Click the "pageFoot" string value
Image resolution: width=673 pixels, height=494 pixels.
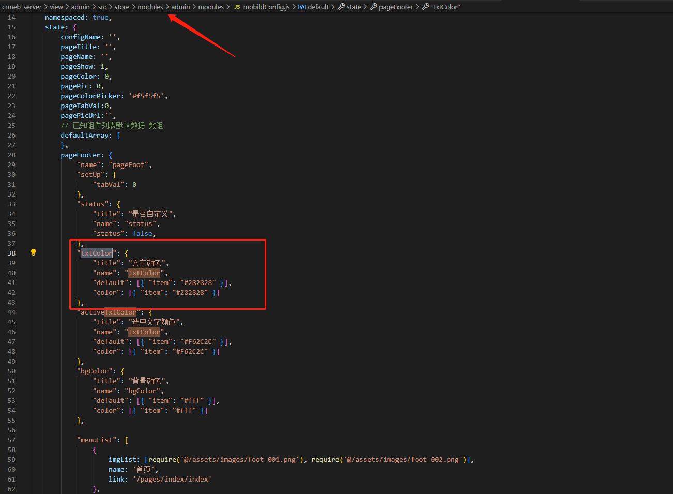(x=129, y=164)
